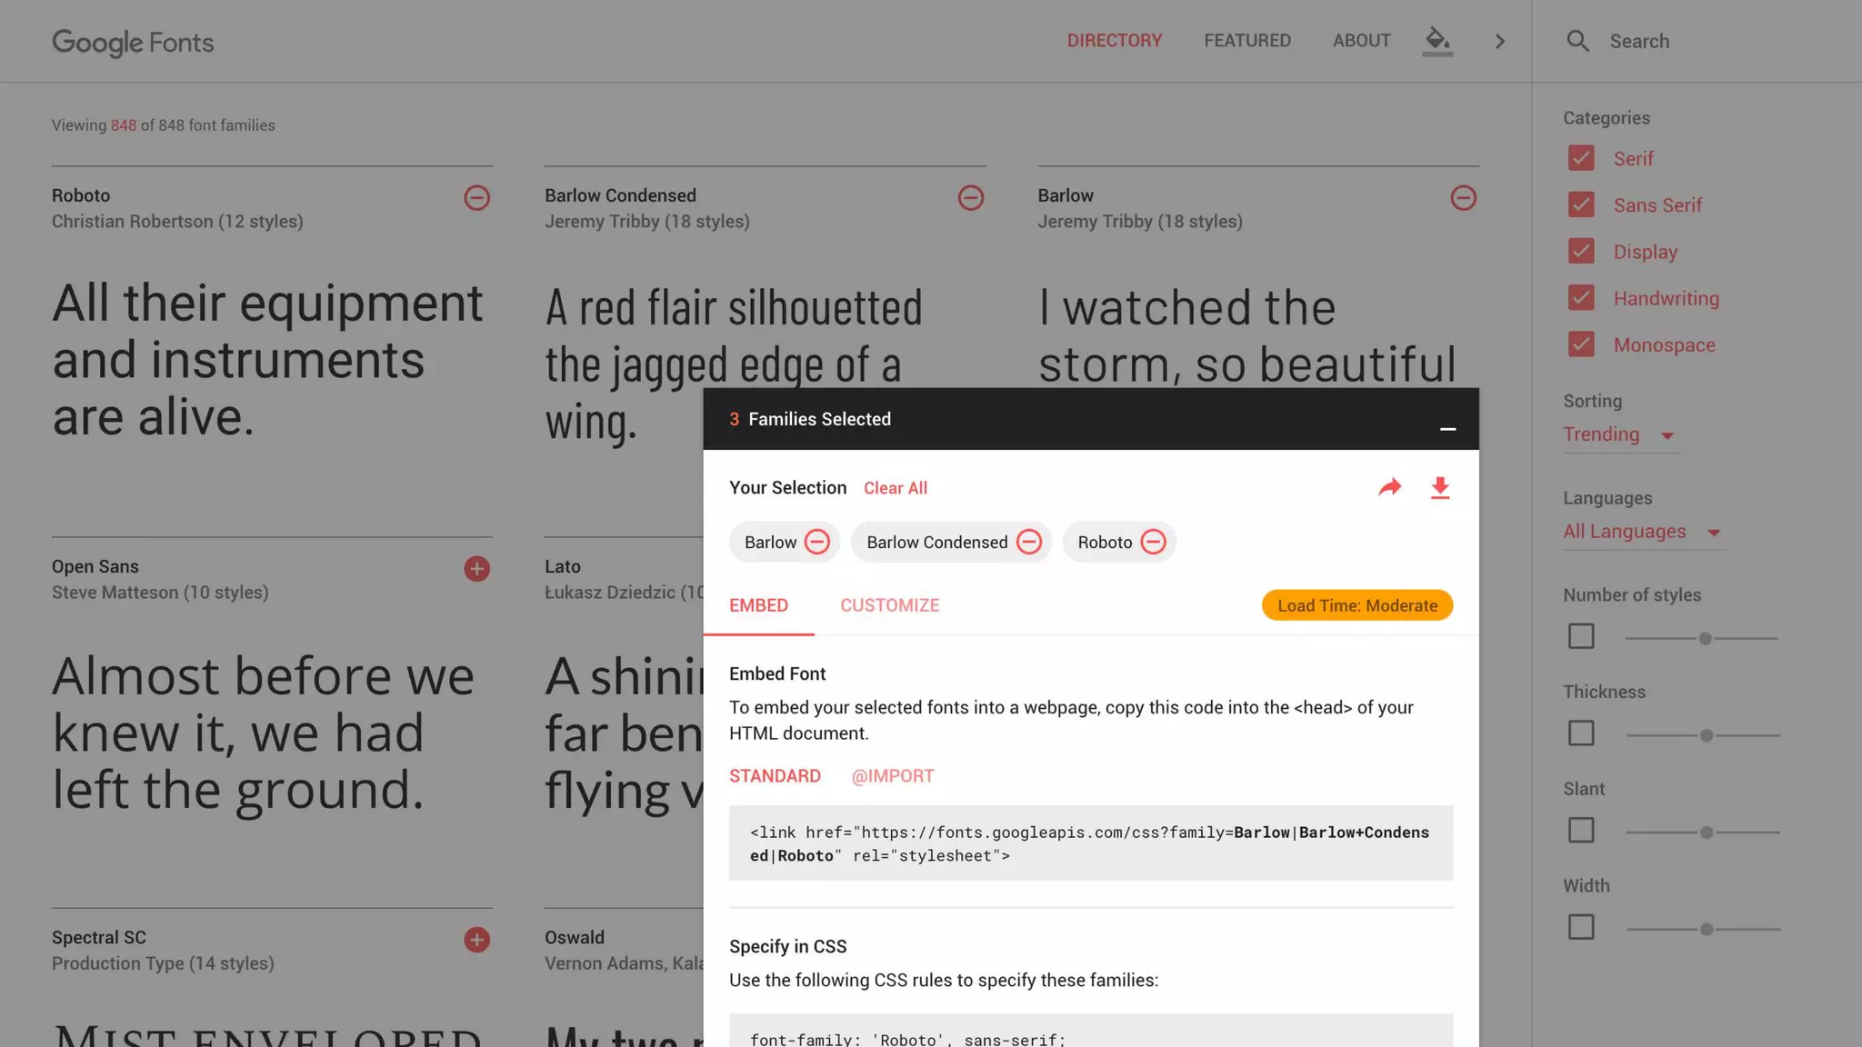This screenshot has width=1862, height=1047.
Task: Click the share arrow icon
Action: click(x=1389, y=488)
